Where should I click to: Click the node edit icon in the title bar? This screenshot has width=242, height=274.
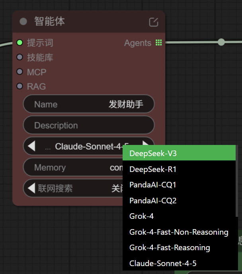tap(153, 22)
